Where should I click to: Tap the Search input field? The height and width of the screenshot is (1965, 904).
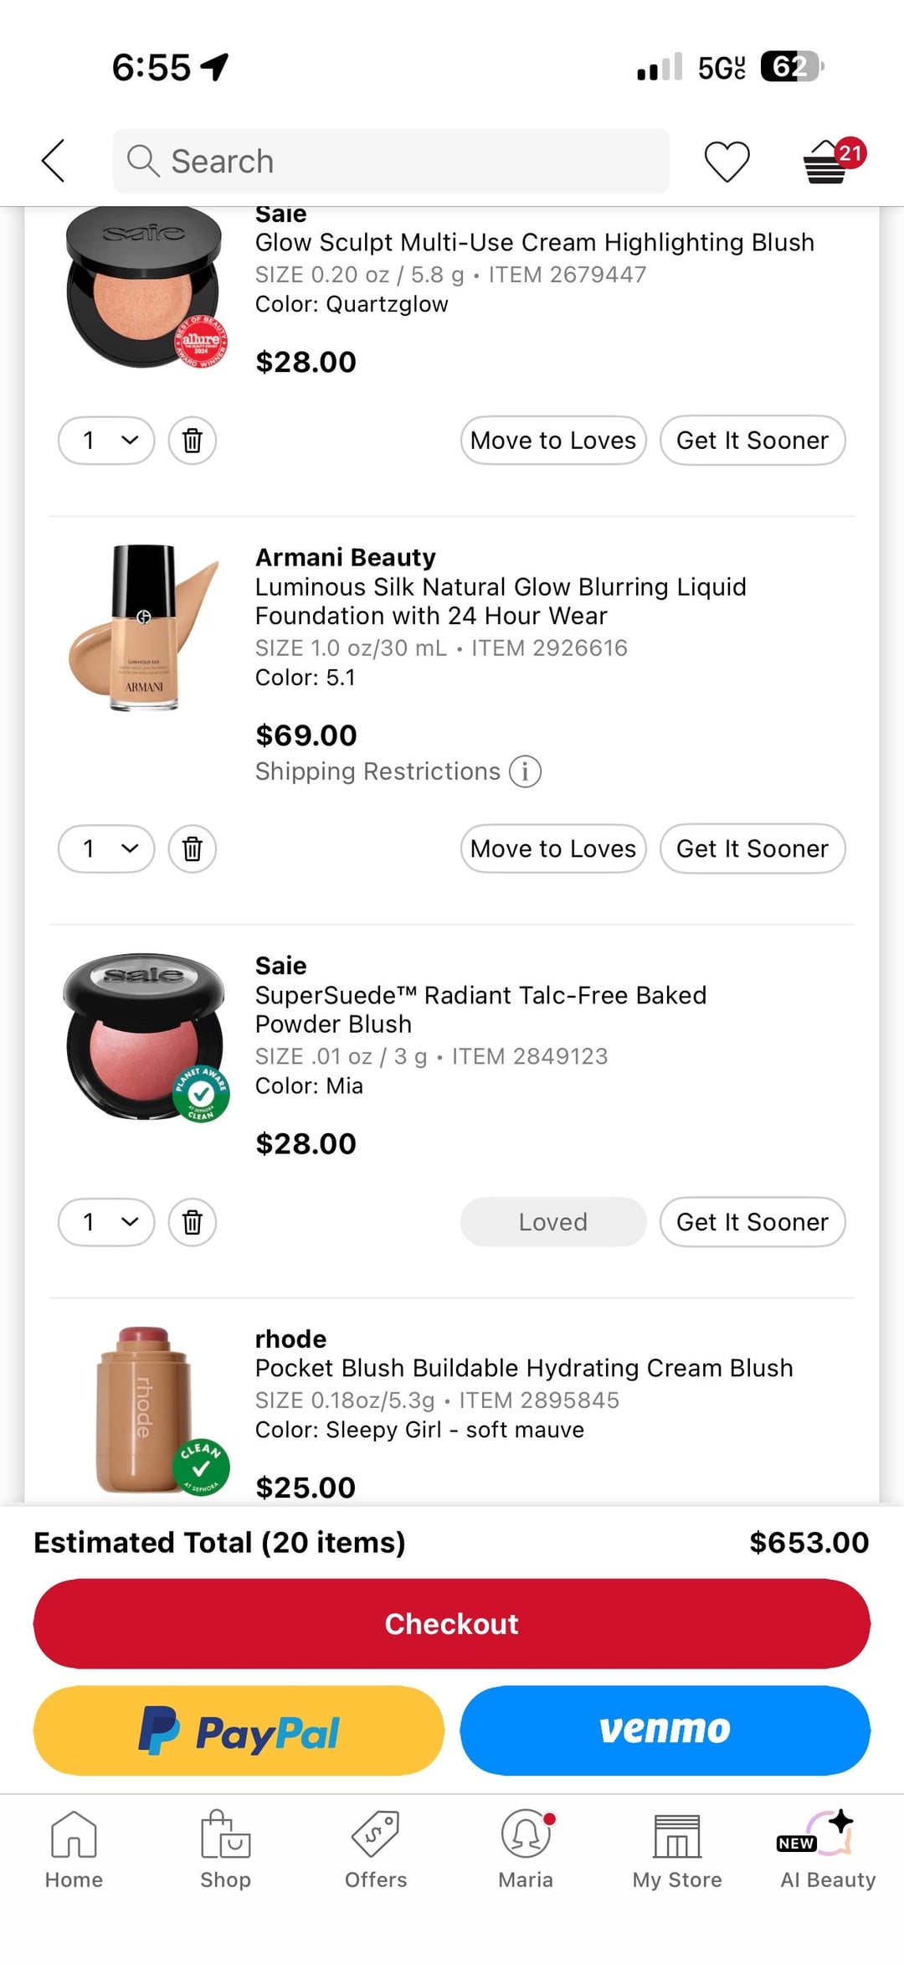[x=391, y=161]
